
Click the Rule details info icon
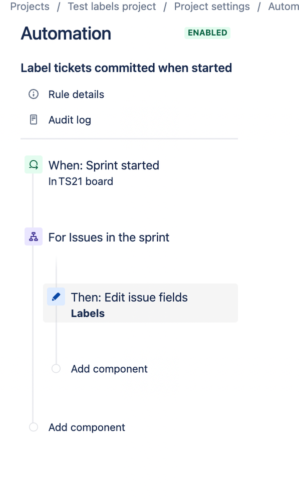pos(34,94)
